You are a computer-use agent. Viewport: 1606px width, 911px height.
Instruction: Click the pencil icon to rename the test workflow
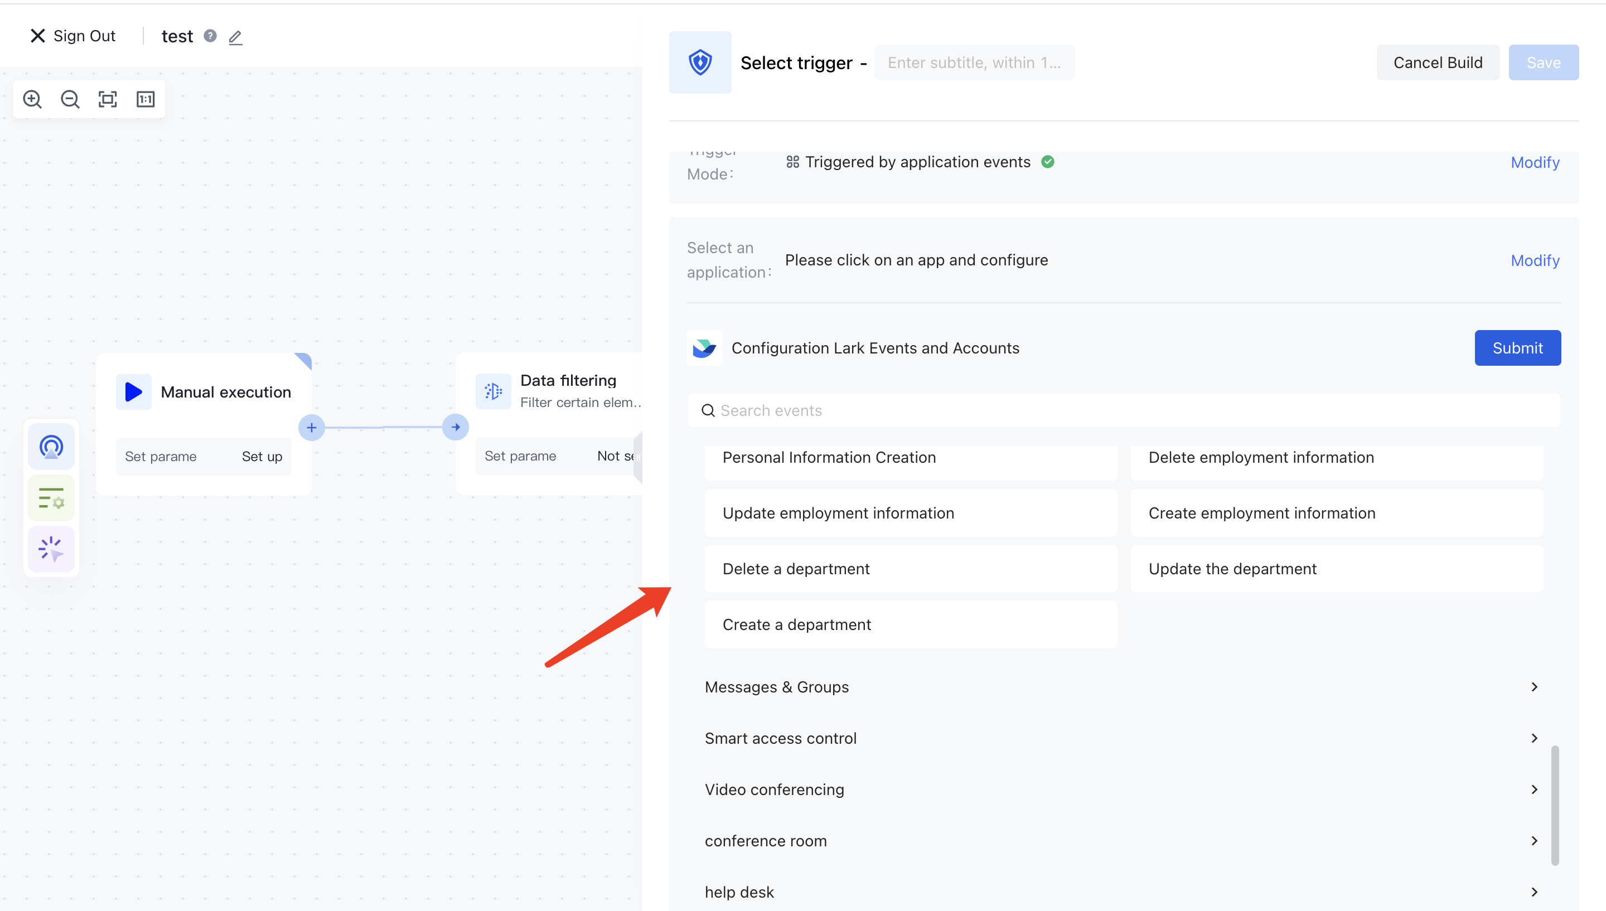point(235,37)
